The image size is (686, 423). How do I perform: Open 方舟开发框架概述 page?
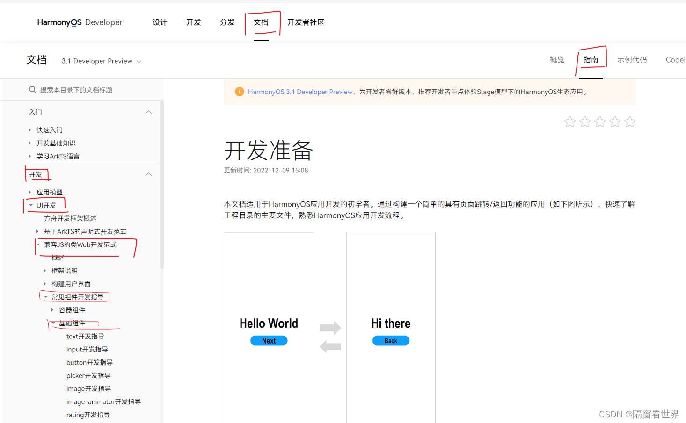click(70, 218)
